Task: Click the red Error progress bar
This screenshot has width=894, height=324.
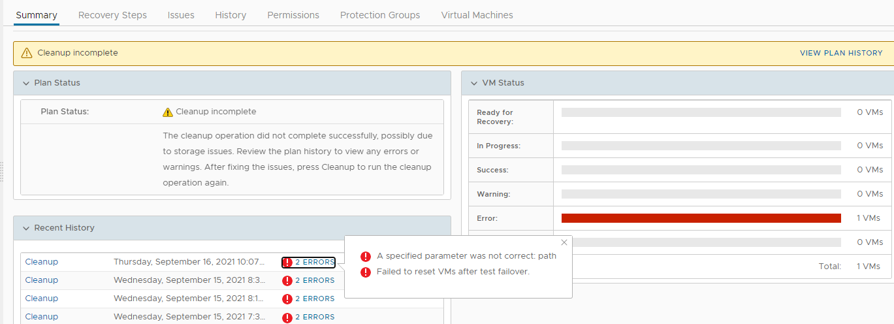Action: click(701, 218)
